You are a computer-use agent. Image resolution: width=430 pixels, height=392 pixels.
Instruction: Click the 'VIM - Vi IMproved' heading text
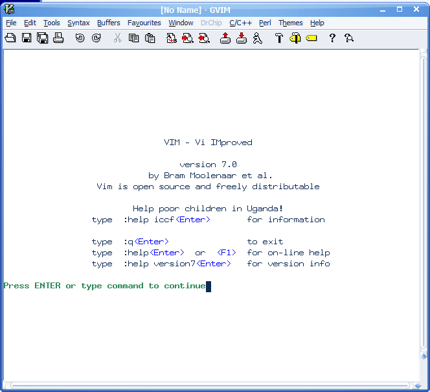[x=208, y=143]
